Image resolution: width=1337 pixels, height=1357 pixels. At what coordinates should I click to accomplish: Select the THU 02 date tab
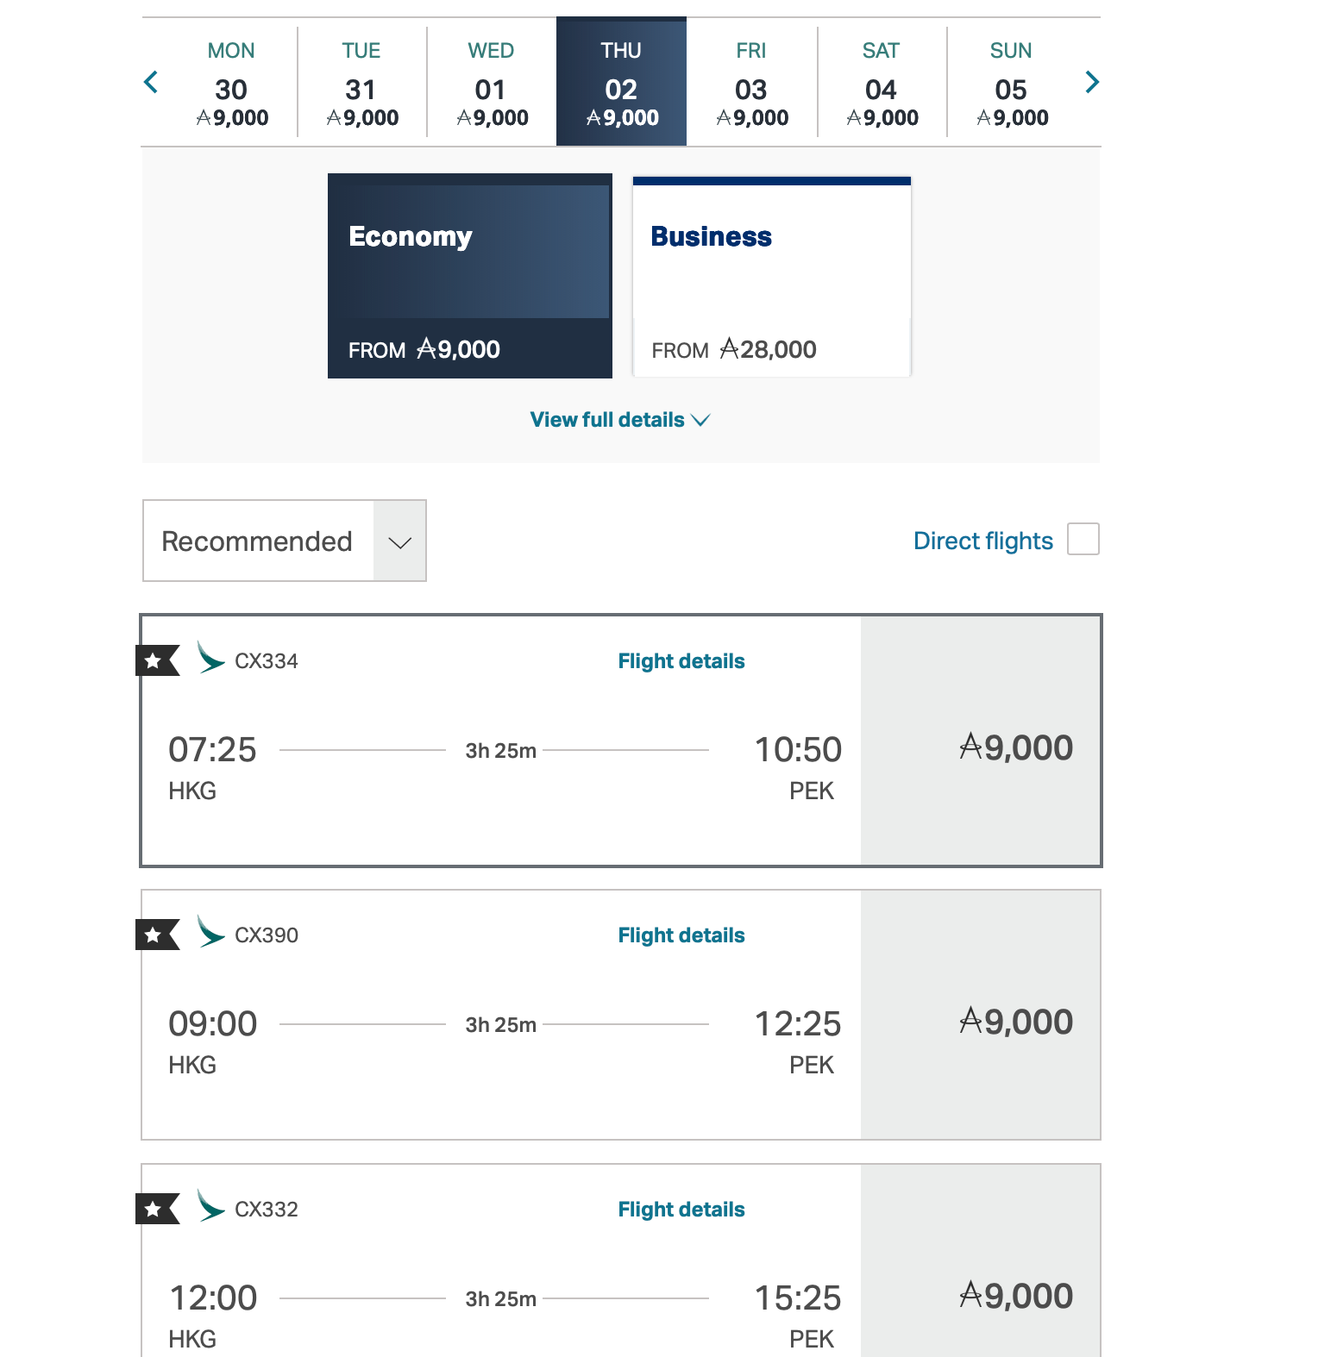[620, 82]
